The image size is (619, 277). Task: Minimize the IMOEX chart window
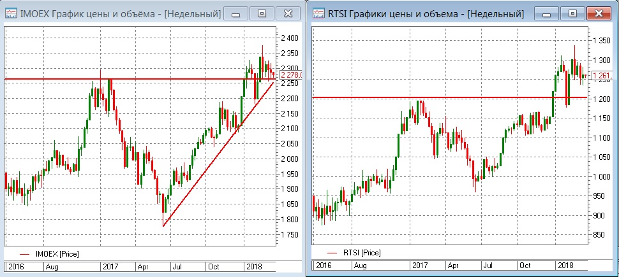click(237, 13)
